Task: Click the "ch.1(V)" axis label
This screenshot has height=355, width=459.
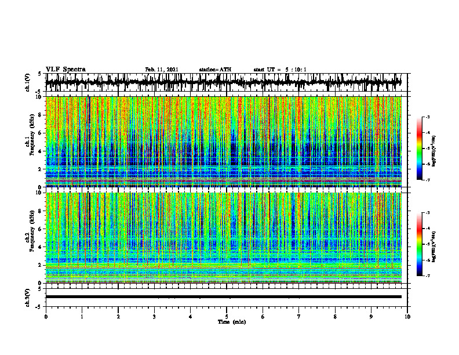Action: (x=28, y=82)
